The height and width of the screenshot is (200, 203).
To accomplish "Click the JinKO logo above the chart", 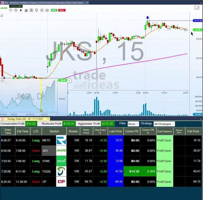I will pos(4,8).
